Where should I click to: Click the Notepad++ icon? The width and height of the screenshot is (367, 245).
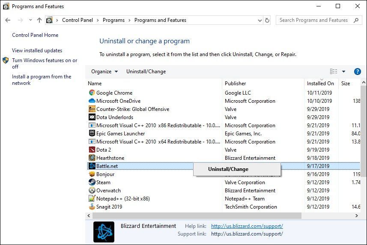(x=92, y=198)
